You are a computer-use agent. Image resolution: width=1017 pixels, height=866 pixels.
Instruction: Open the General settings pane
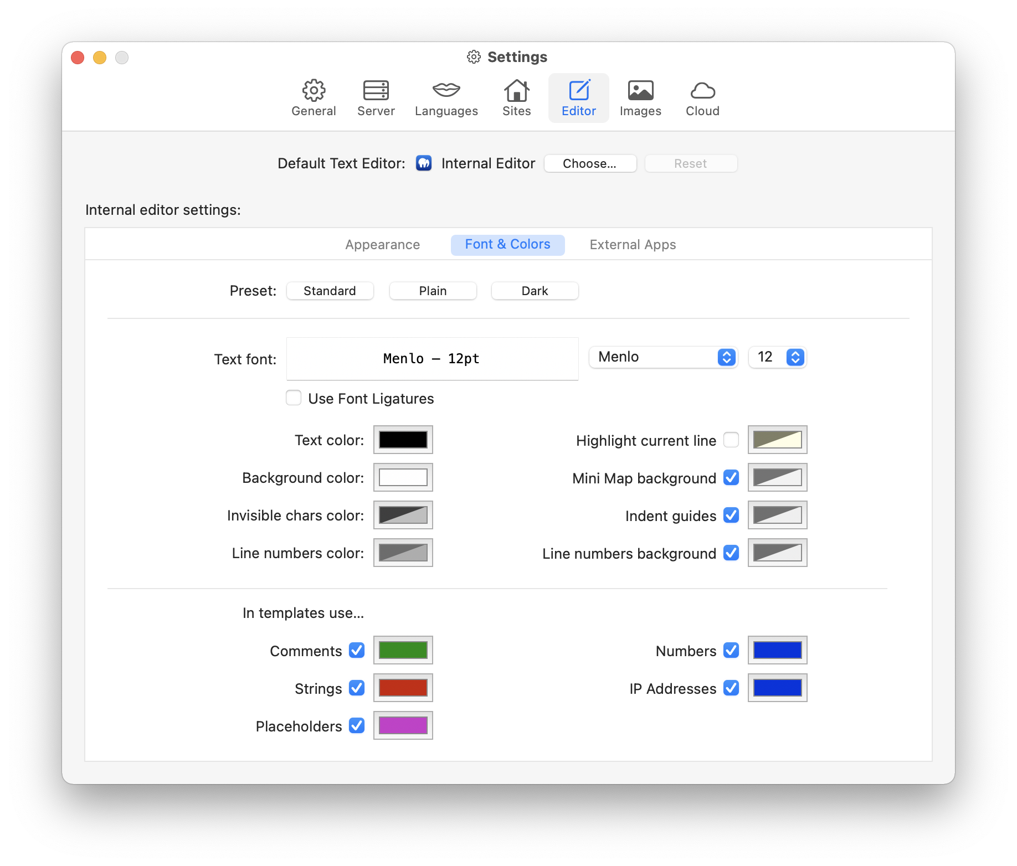point(314,98)
